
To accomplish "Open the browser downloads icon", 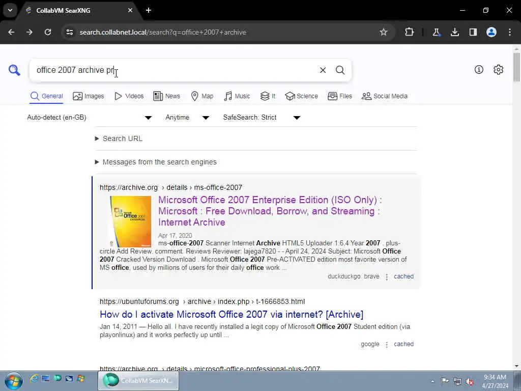I will pyautogui.click(x=454, y=32).
